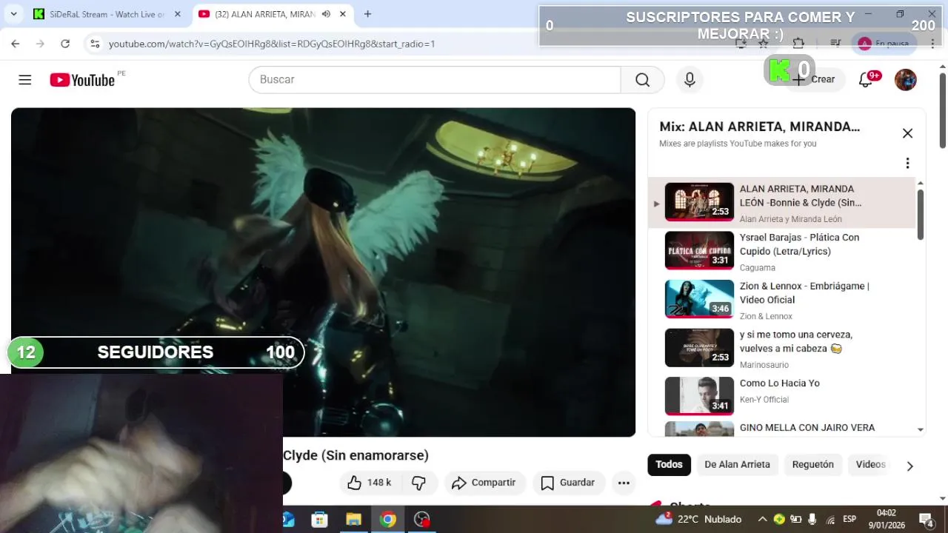
Task: Play 'Ysrael Barajas - Plática Con Cupido' thumbnail
Action: (699, 250)
